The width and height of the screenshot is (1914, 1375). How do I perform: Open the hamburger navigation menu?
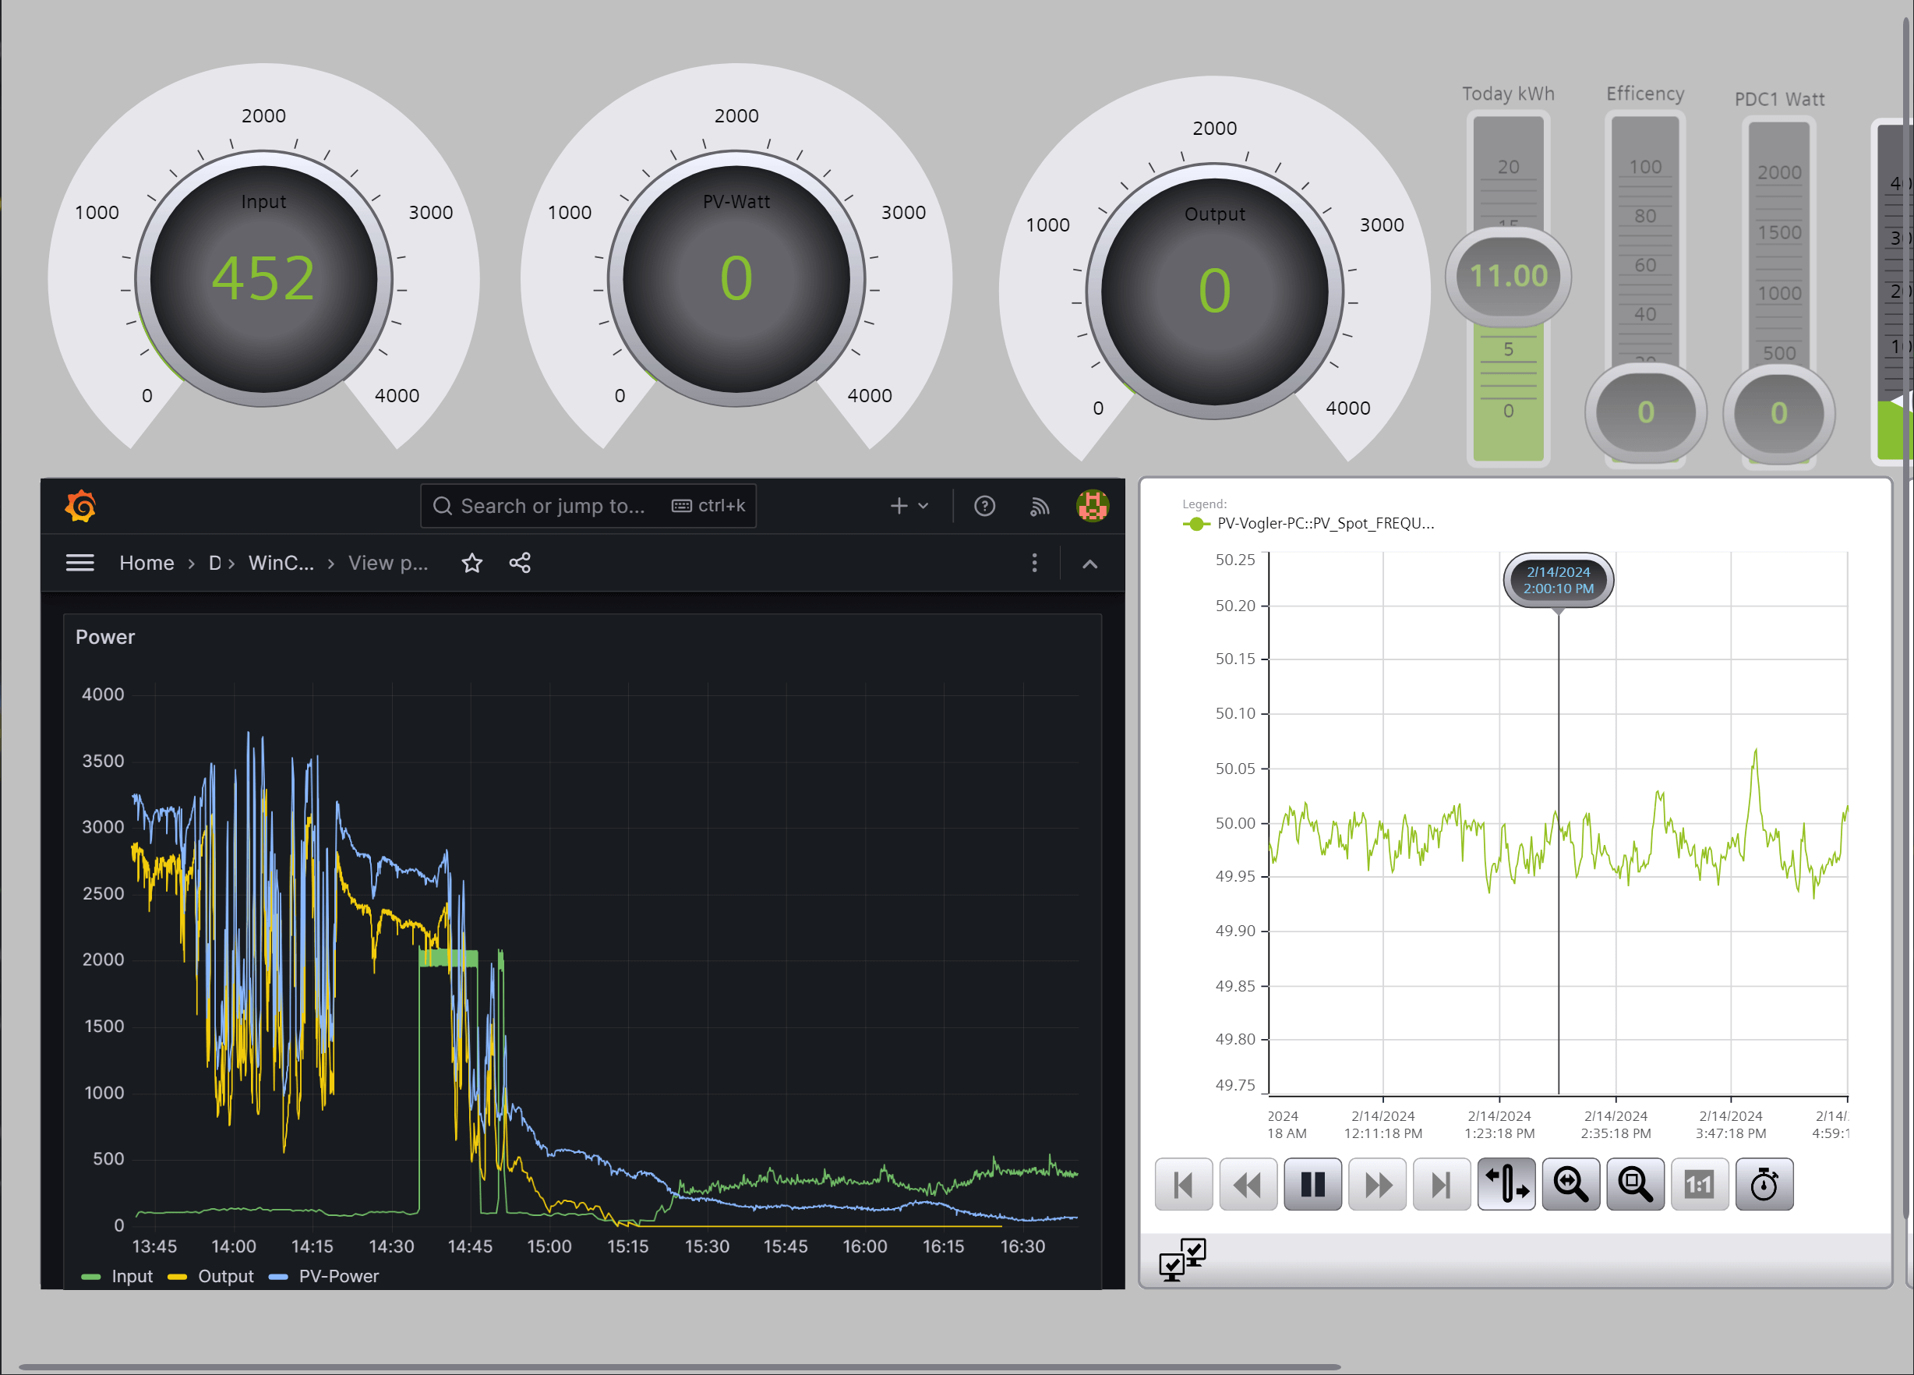80,563
